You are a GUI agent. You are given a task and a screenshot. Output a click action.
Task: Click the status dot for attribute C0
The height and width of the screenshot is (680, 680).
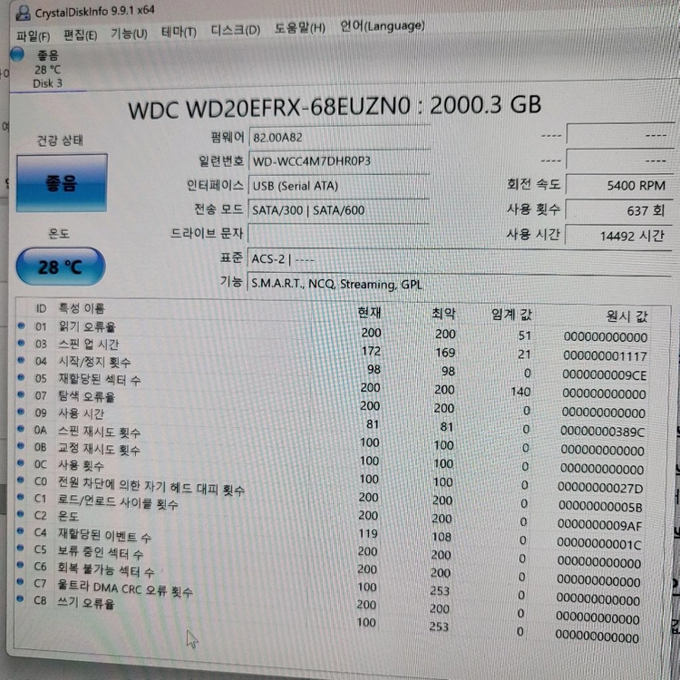click(20, 480)
